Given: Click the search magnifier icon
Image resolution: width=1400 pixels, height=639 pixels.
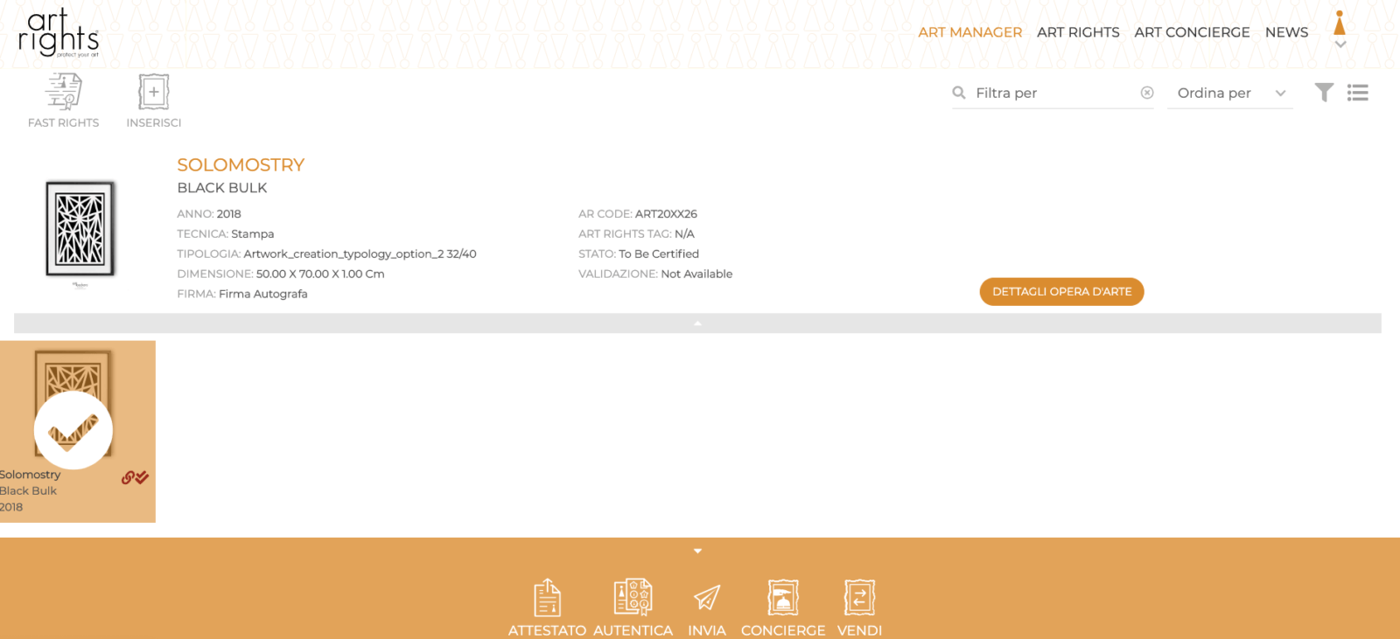Looking at the screenshot, I should [959, 93].
